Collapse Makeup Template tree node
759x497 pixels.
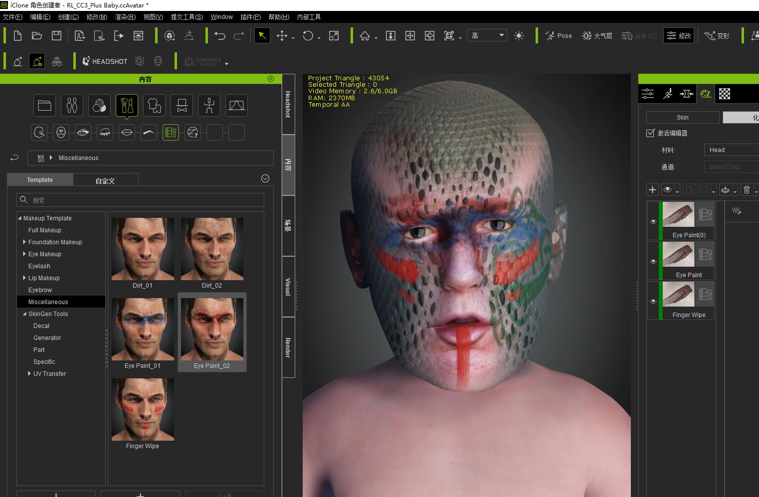pyautogui.click(x=19, y=218)
